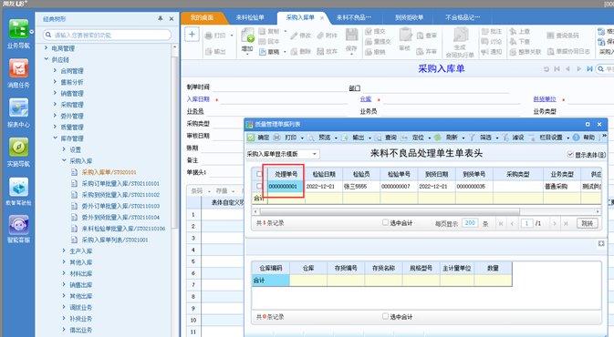Image resolution: width=614 pixels, height=337 pixels.
Task: Toggle 显示表体 checkbox in dialog
Action: click(570, 155)
